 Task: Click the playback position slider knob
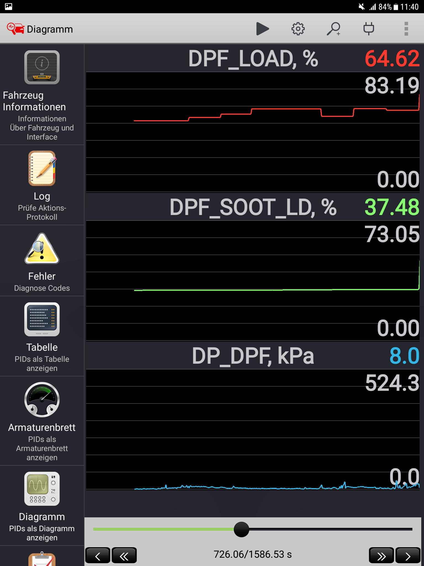(x=241, y=529)
